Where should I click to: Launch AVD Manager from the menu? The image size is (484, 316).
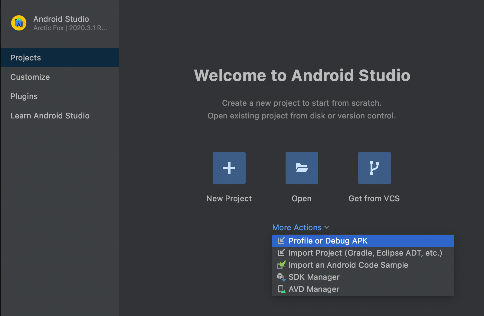point(363,289)
